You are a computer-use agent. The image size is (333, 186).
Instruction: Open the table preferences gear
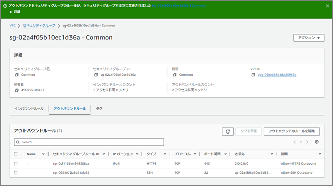(317, 142)
